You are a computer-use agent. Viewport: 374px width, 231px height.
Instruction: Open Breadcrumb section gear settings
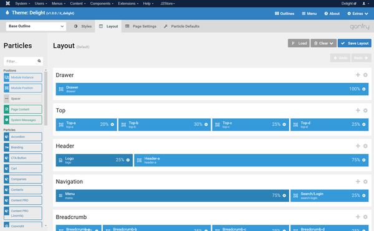click(365, 217)
